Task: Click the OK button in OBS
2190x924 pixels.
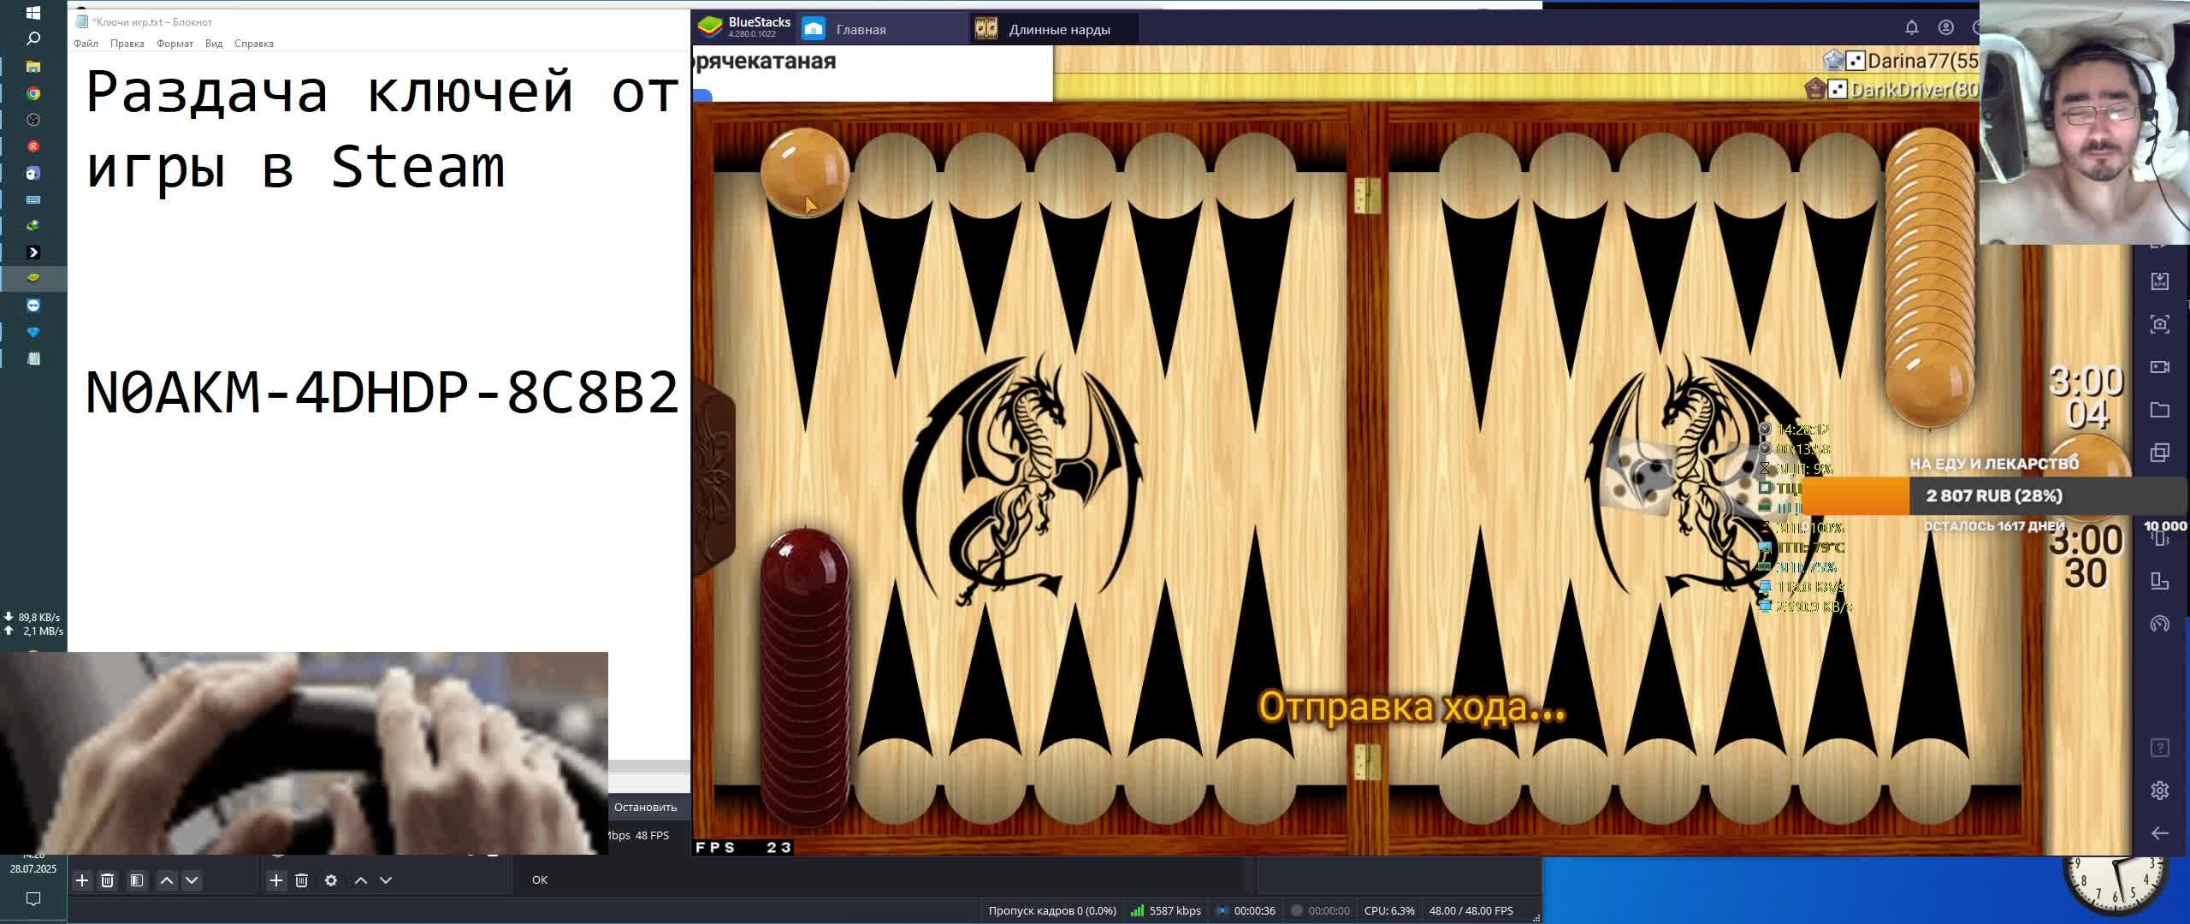Action: [x=539, y=880]
